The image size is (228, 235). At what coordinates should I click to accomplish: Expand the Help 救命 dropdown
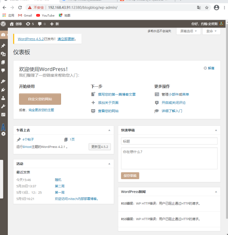[x=212, y=31]
